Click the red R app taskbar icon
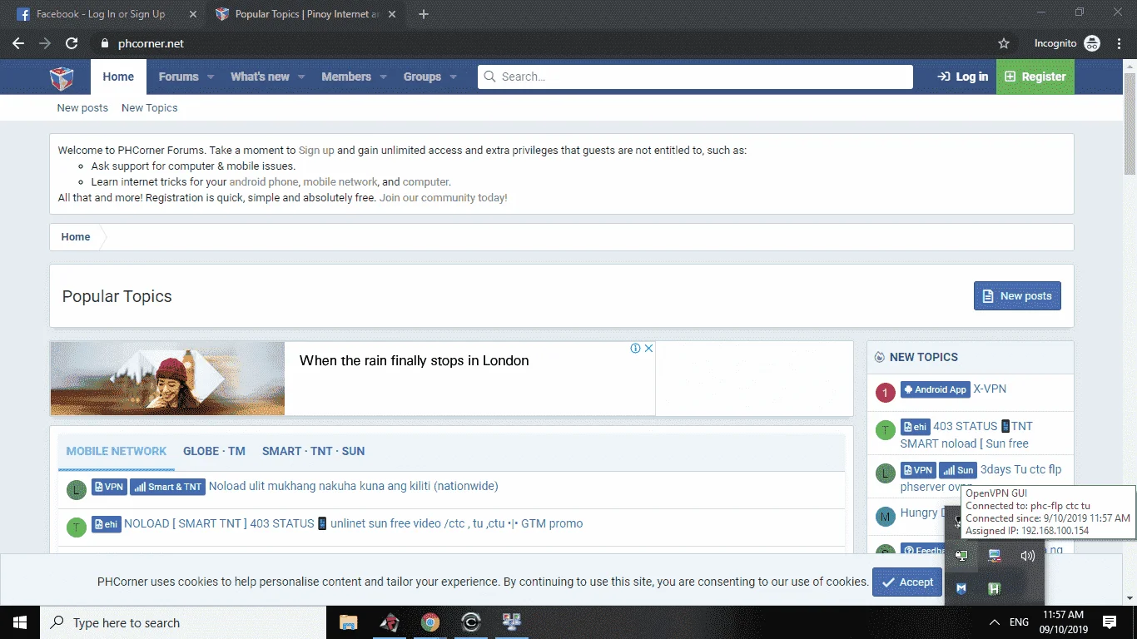The image size is (1137, 639). 389,622
